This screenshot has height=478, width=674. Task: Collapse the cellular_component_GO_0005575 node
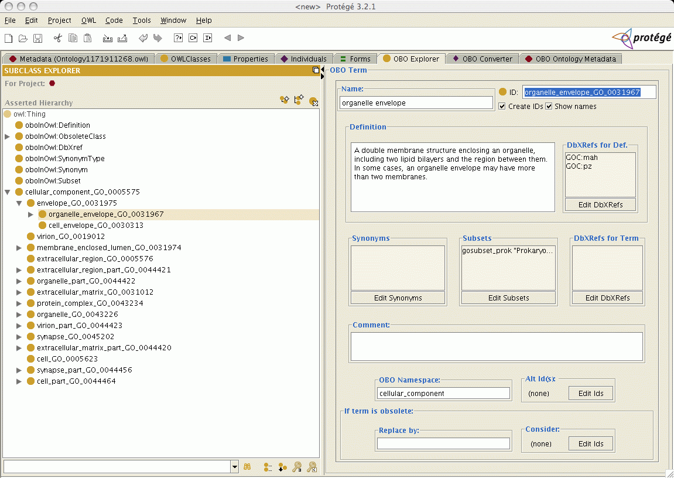tap(7, 192)
